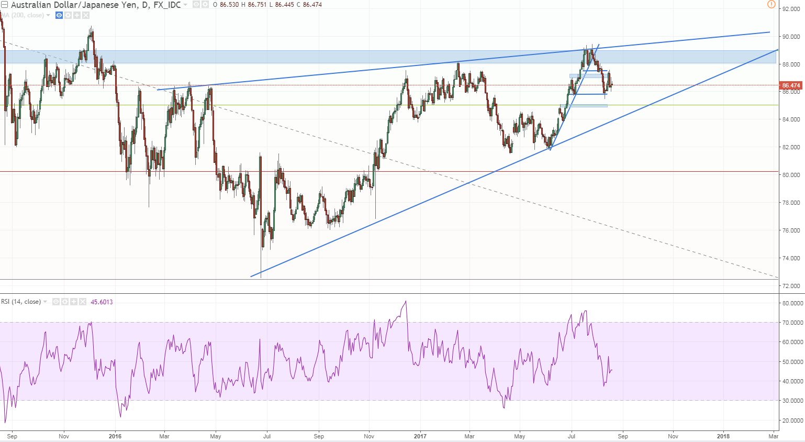This screenshot has width=805, height=442.
Task: Remove the RSI indicator with the X
Action: (x=83, y=302)
